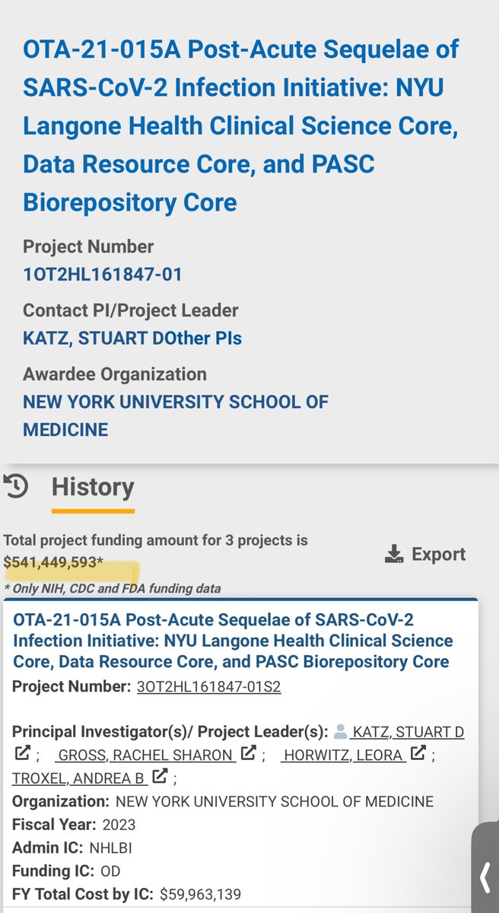
Task: Open project number 1OT2HL161847-01
Action: point(103,274)
